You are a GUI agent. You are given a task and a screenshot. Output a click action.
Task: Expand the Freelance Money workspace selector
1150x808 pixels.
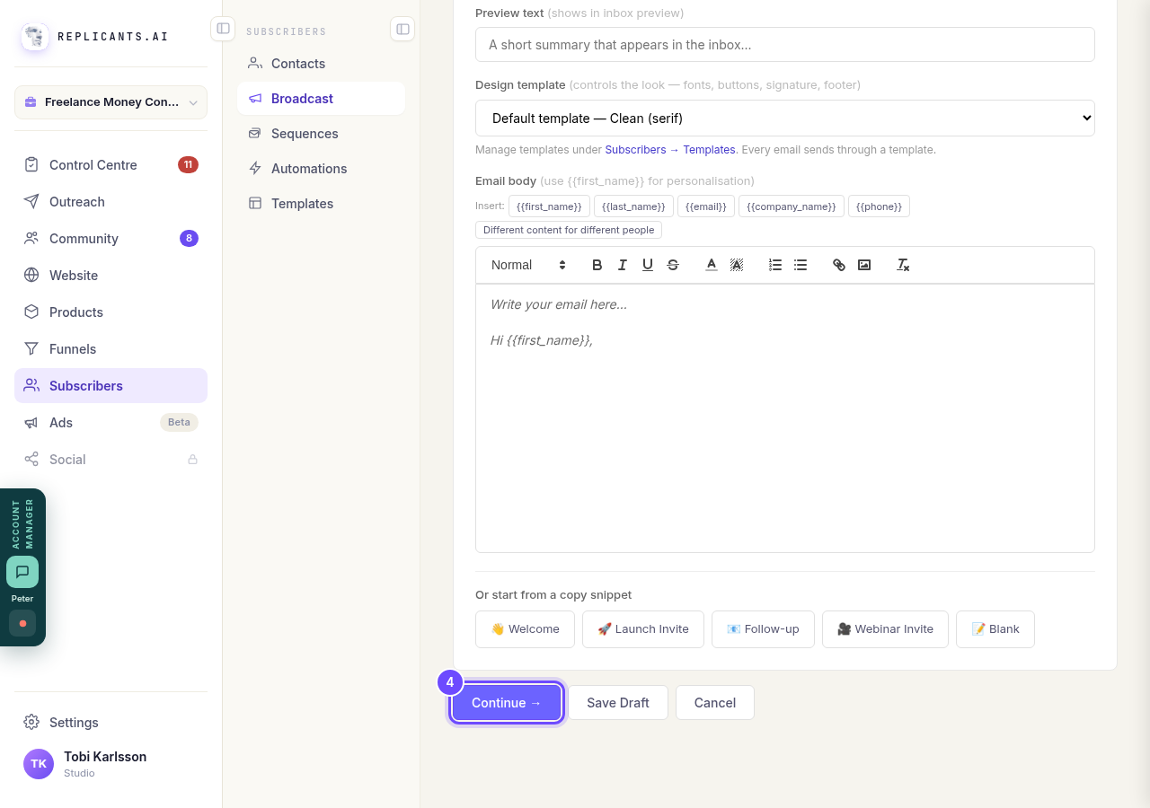point(111,102)
